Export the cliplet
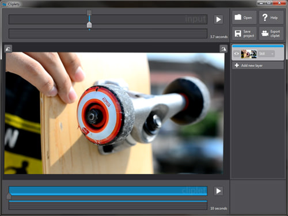This screenshot has height=216, width=288. pyautogui.click(x=271, y=33)
